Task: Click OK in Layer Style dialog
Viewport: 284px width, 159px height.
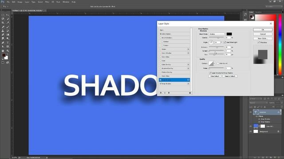Action: coord(263,30)
